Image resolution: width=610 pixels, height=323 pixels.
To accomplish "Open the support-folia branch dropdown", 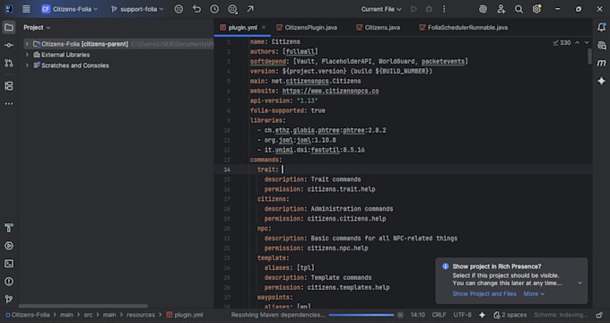I will 137,9.
